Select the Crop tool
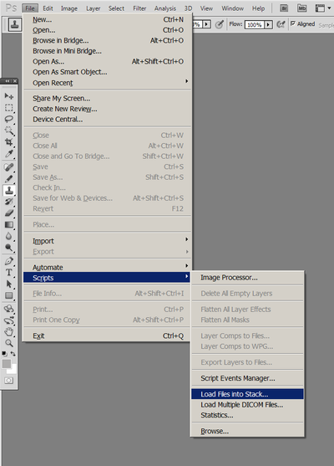Image resolution: width=334 pixels, height=466 pixels. 9,141
